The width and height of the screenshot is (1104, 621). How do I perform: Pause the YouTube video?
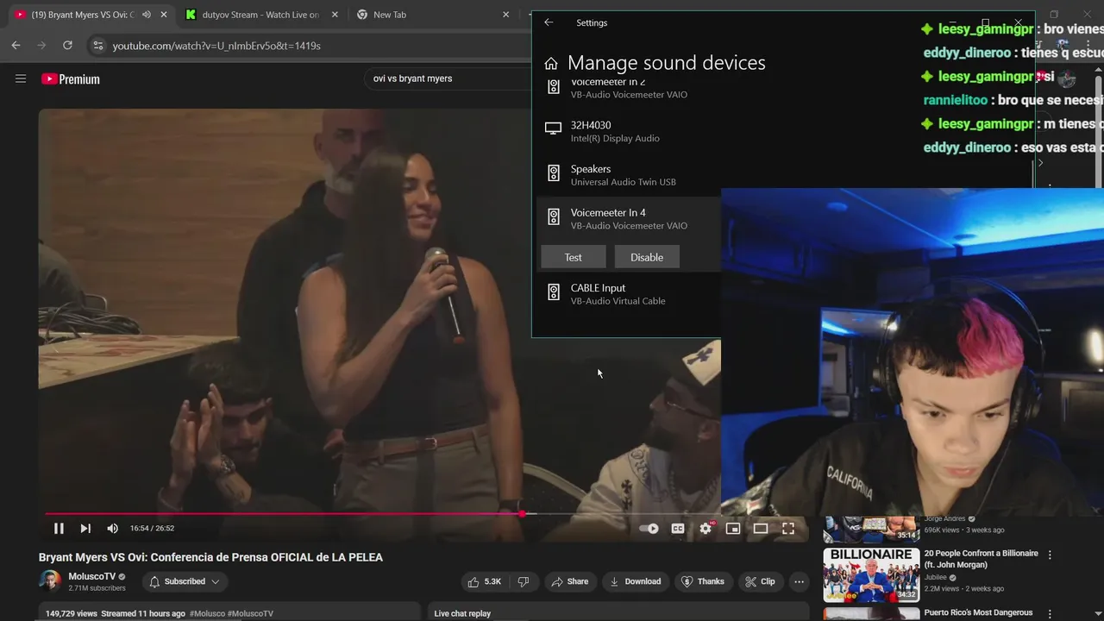pyautogui.click(x=59, y=528)
